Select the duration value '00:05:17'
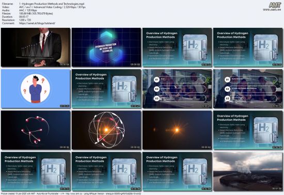This screenshot has width=284, height=195. tap(24, 17)
